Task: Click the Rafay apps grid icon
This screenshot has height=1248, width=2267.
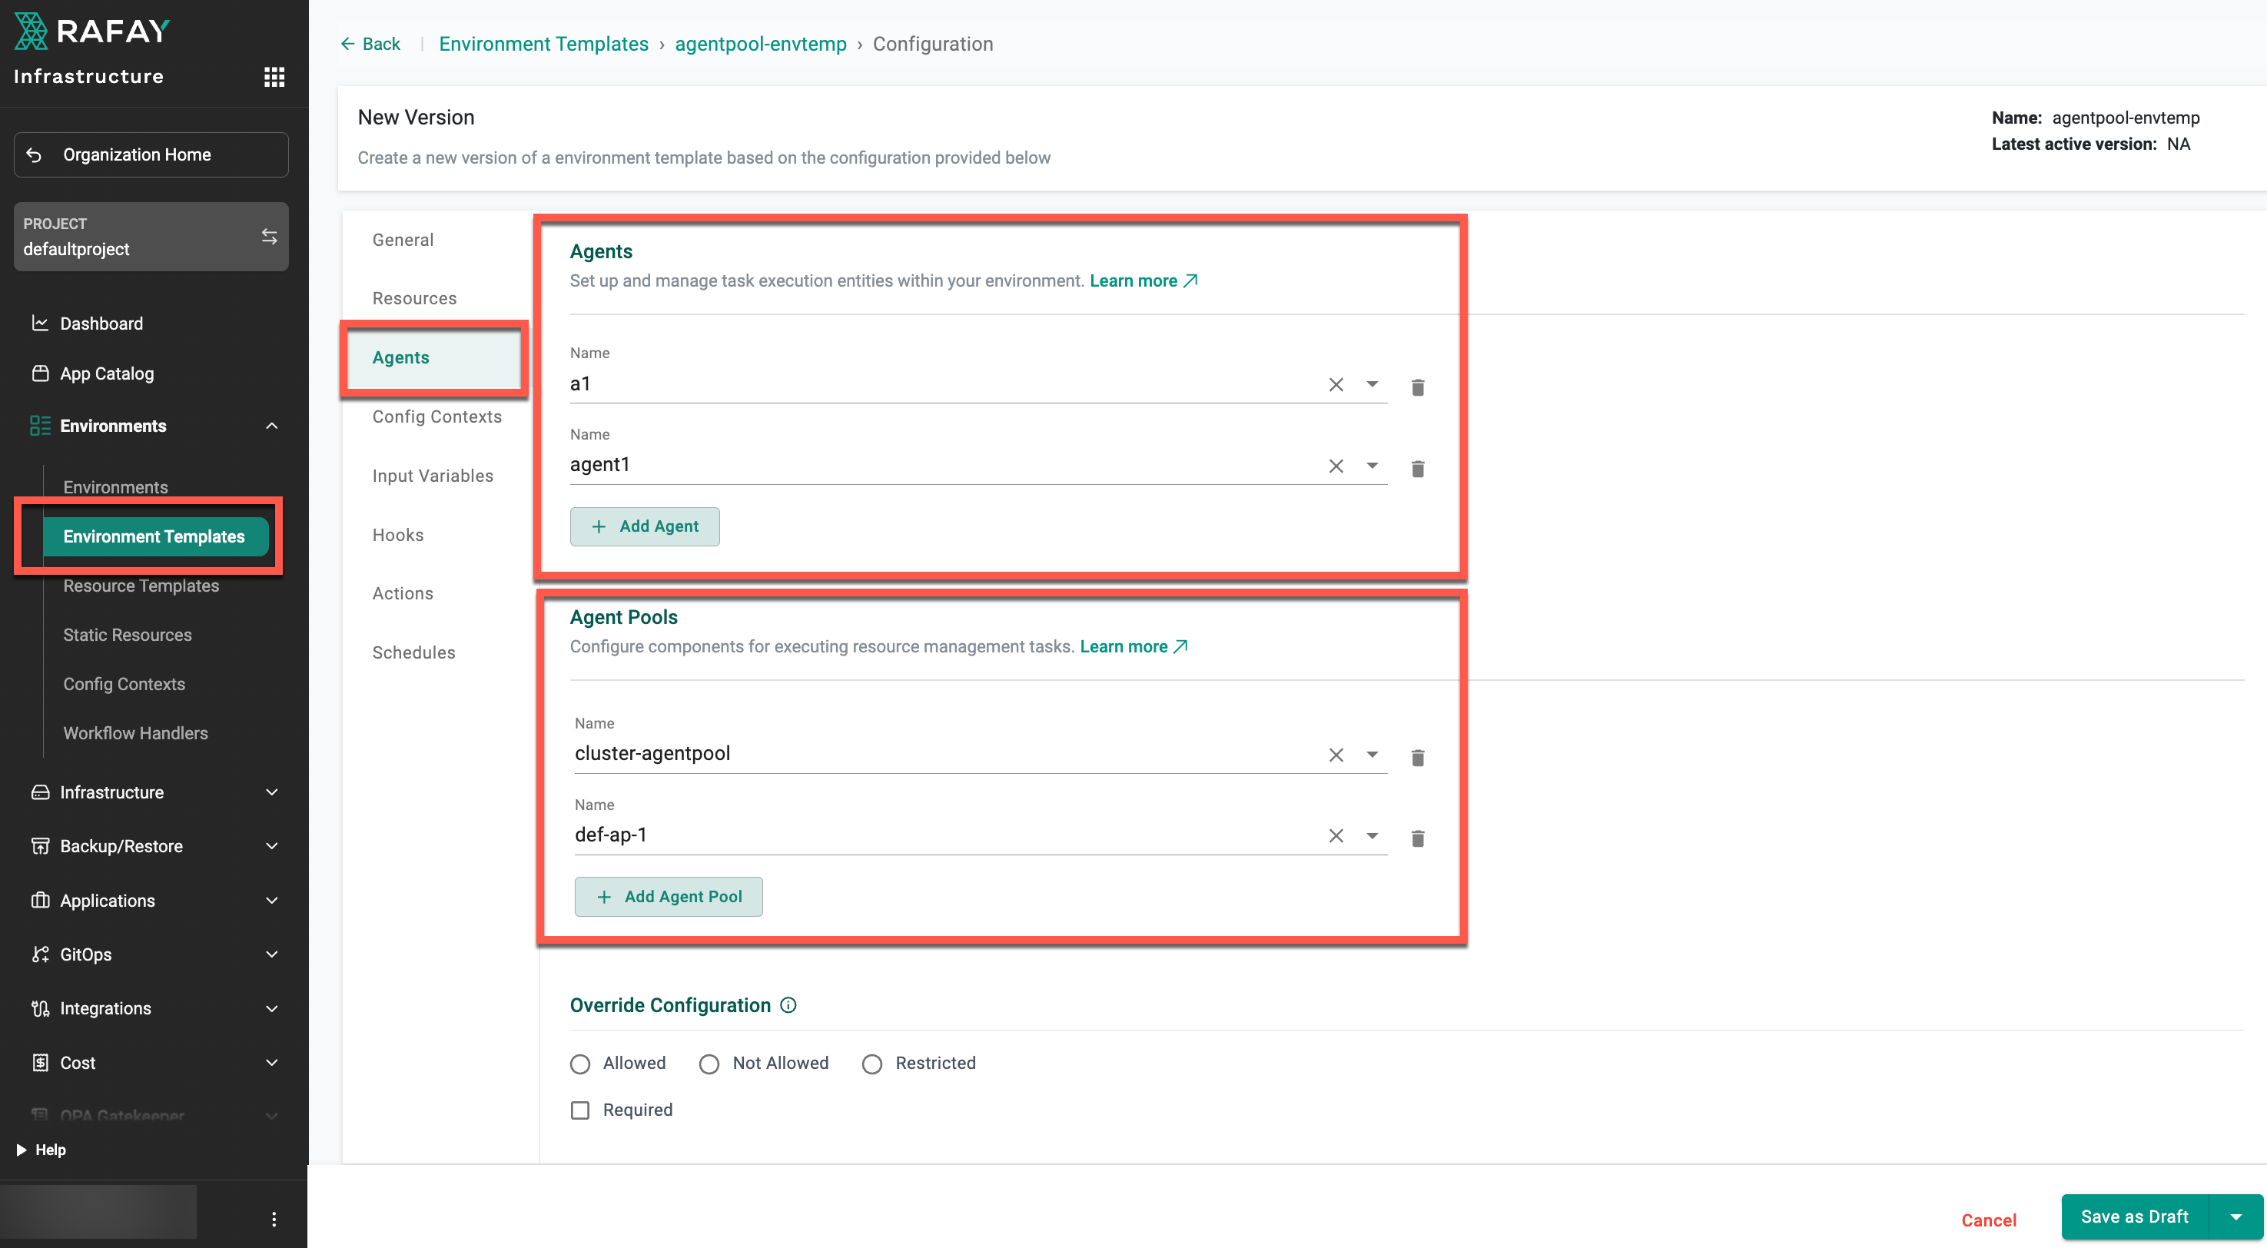Action: (274, 78)
